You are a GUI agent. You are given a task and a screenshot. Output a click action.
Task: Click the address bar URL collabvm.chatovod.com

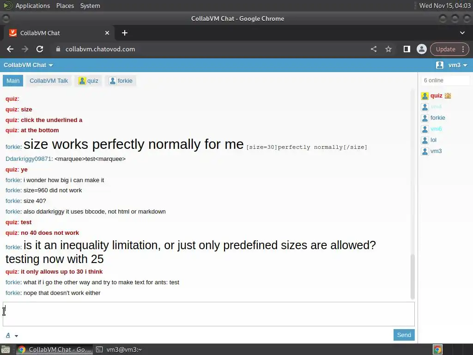100,49
